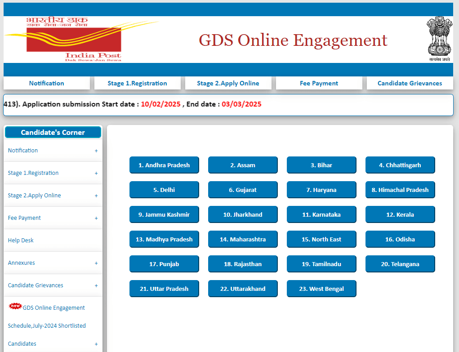Expand the Notification sidebar section
The image size is (459, 352).
pos(96,151)
